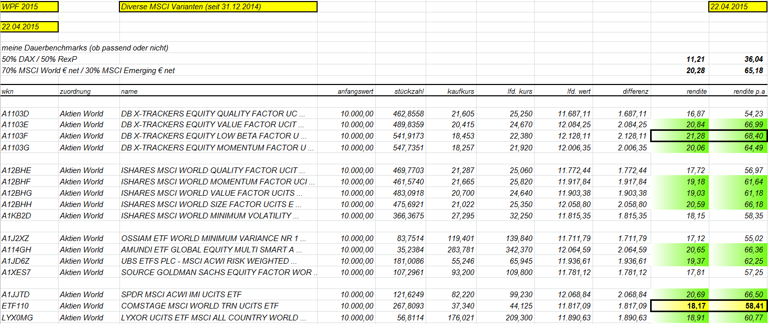Image resolution: width=768 pixels, height=324 pixels.
Task: Click the 'stückzahl' column header
Action: [x=409, y=91]
